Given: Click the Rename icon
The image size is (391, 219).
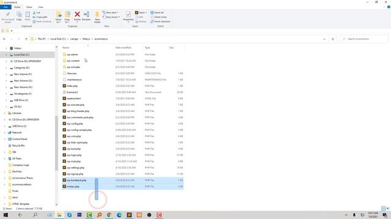Looking at the screenshot, I should point(86,15).
